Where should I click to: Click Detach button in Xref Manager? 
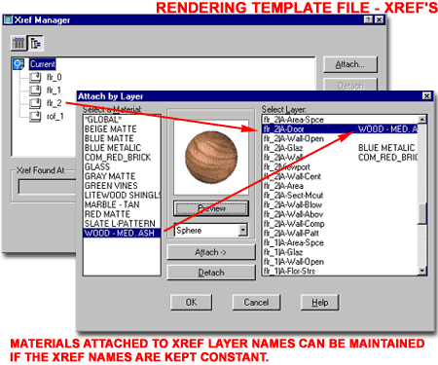point(350,85)
